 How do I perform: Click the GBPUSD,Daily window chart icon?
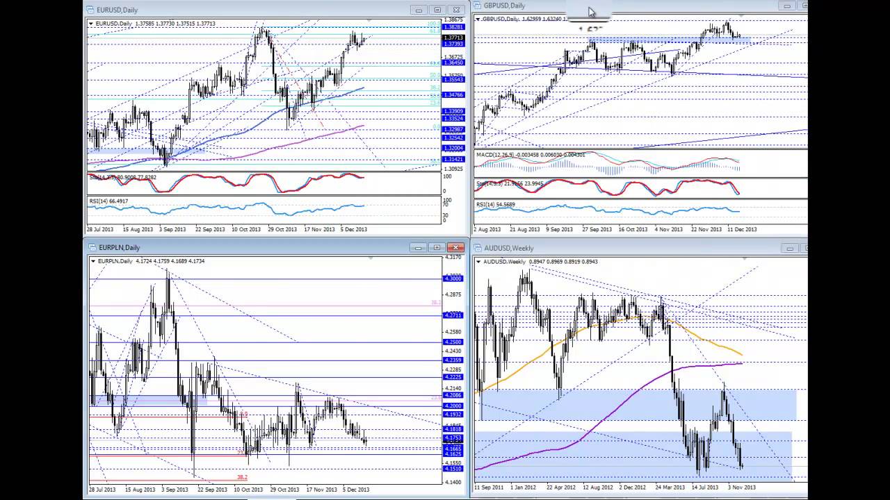coord(478,6)
